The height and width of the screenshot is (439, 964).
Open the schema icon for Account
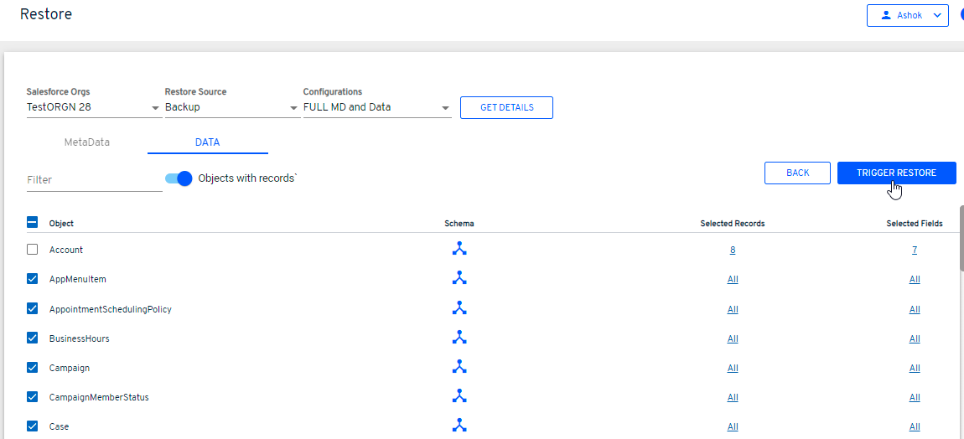pos(459,249)
